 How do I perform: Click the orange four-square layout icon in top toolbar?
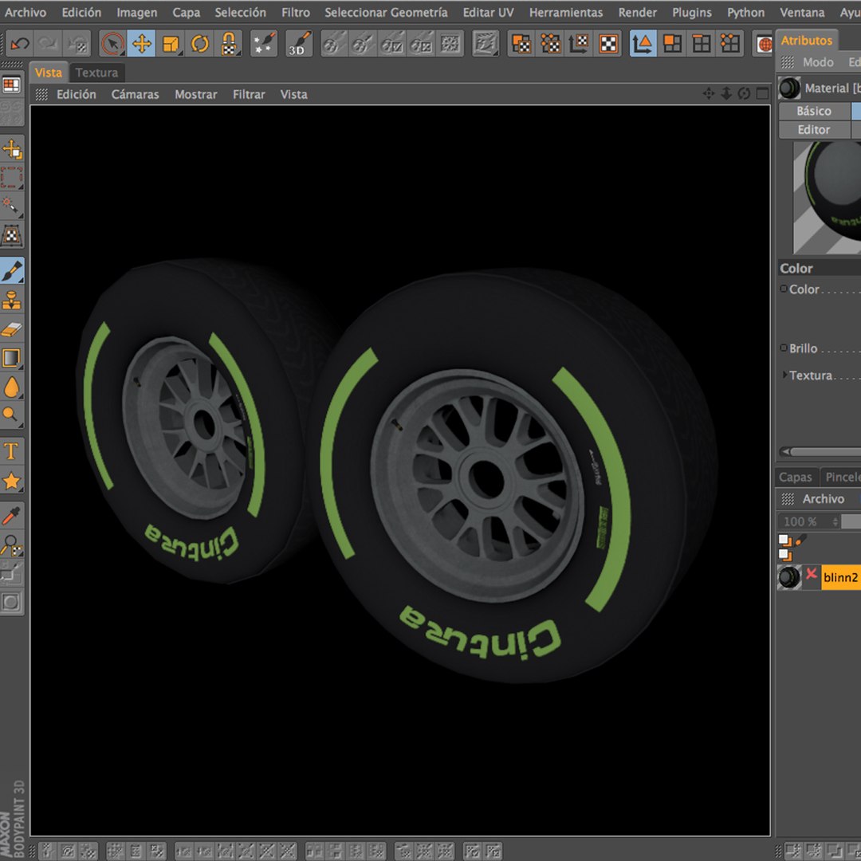point(672,43)
